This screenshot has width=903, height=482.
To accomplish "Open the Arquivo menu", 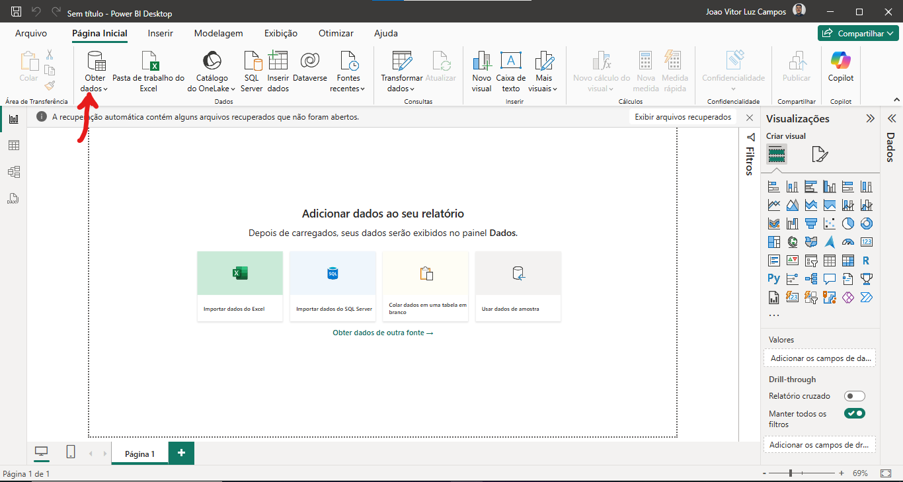I will pos(31,34).
